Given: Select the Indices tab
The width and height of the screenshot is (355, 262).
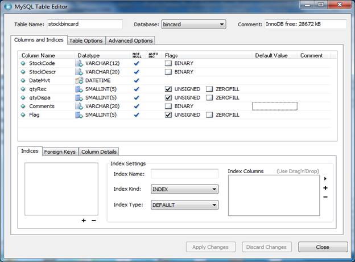Looking at the screenshot, I should pos(30,151).
